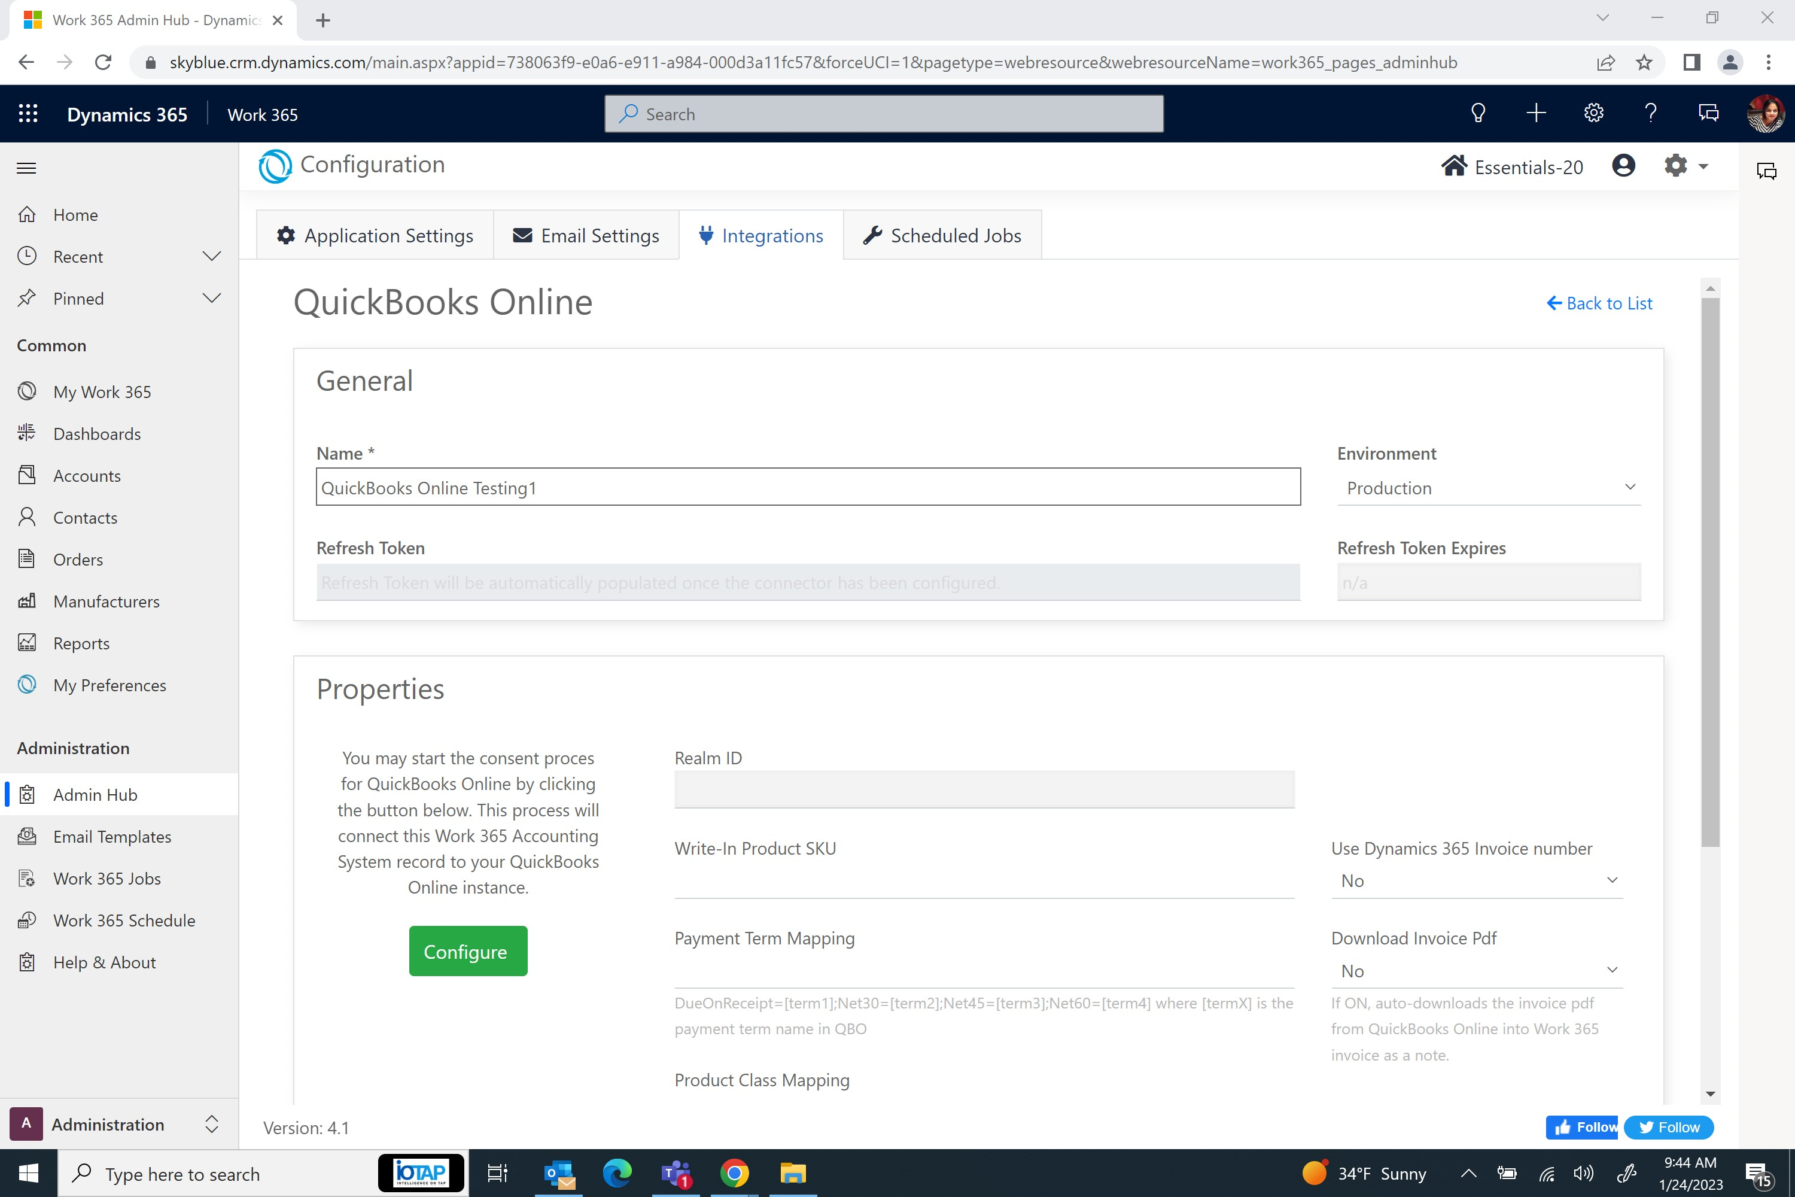The width and height of the screenshot is (1795, 1197).
Task: Click the Essentials-20 home icon
Action: pos(1453,166)
